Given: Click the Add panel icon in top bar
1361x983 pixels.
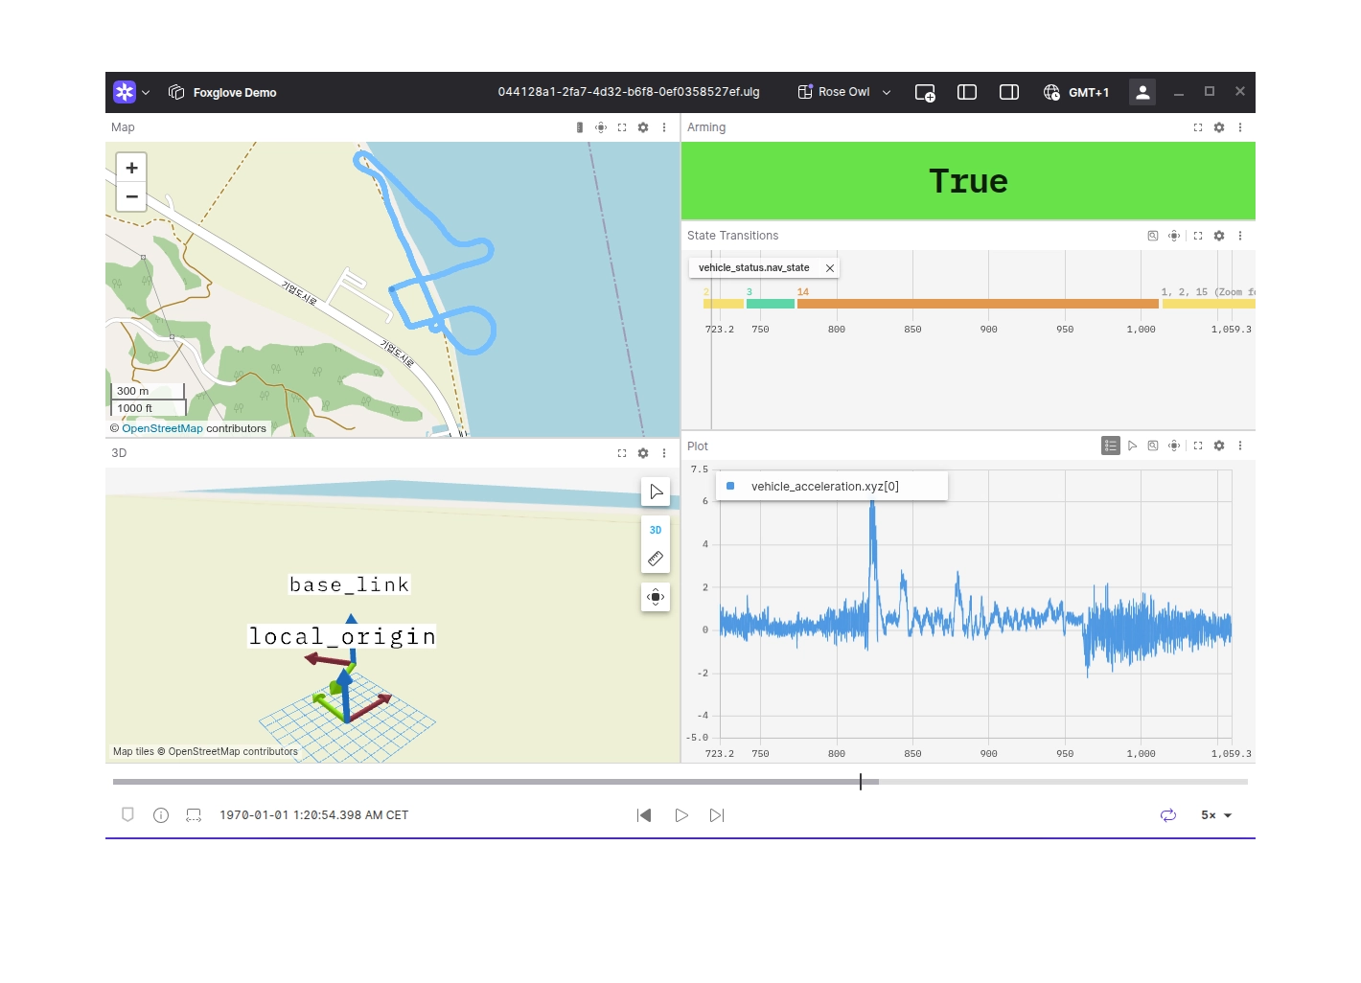Looking at the screenshot, I should coord(924,93).
